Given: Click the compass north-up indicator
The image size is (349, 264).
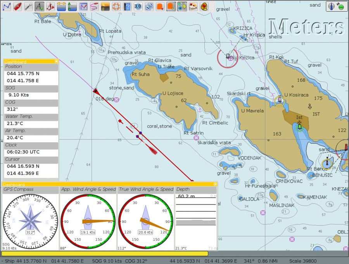Looking at the screenshot, I should pos(332,6).
